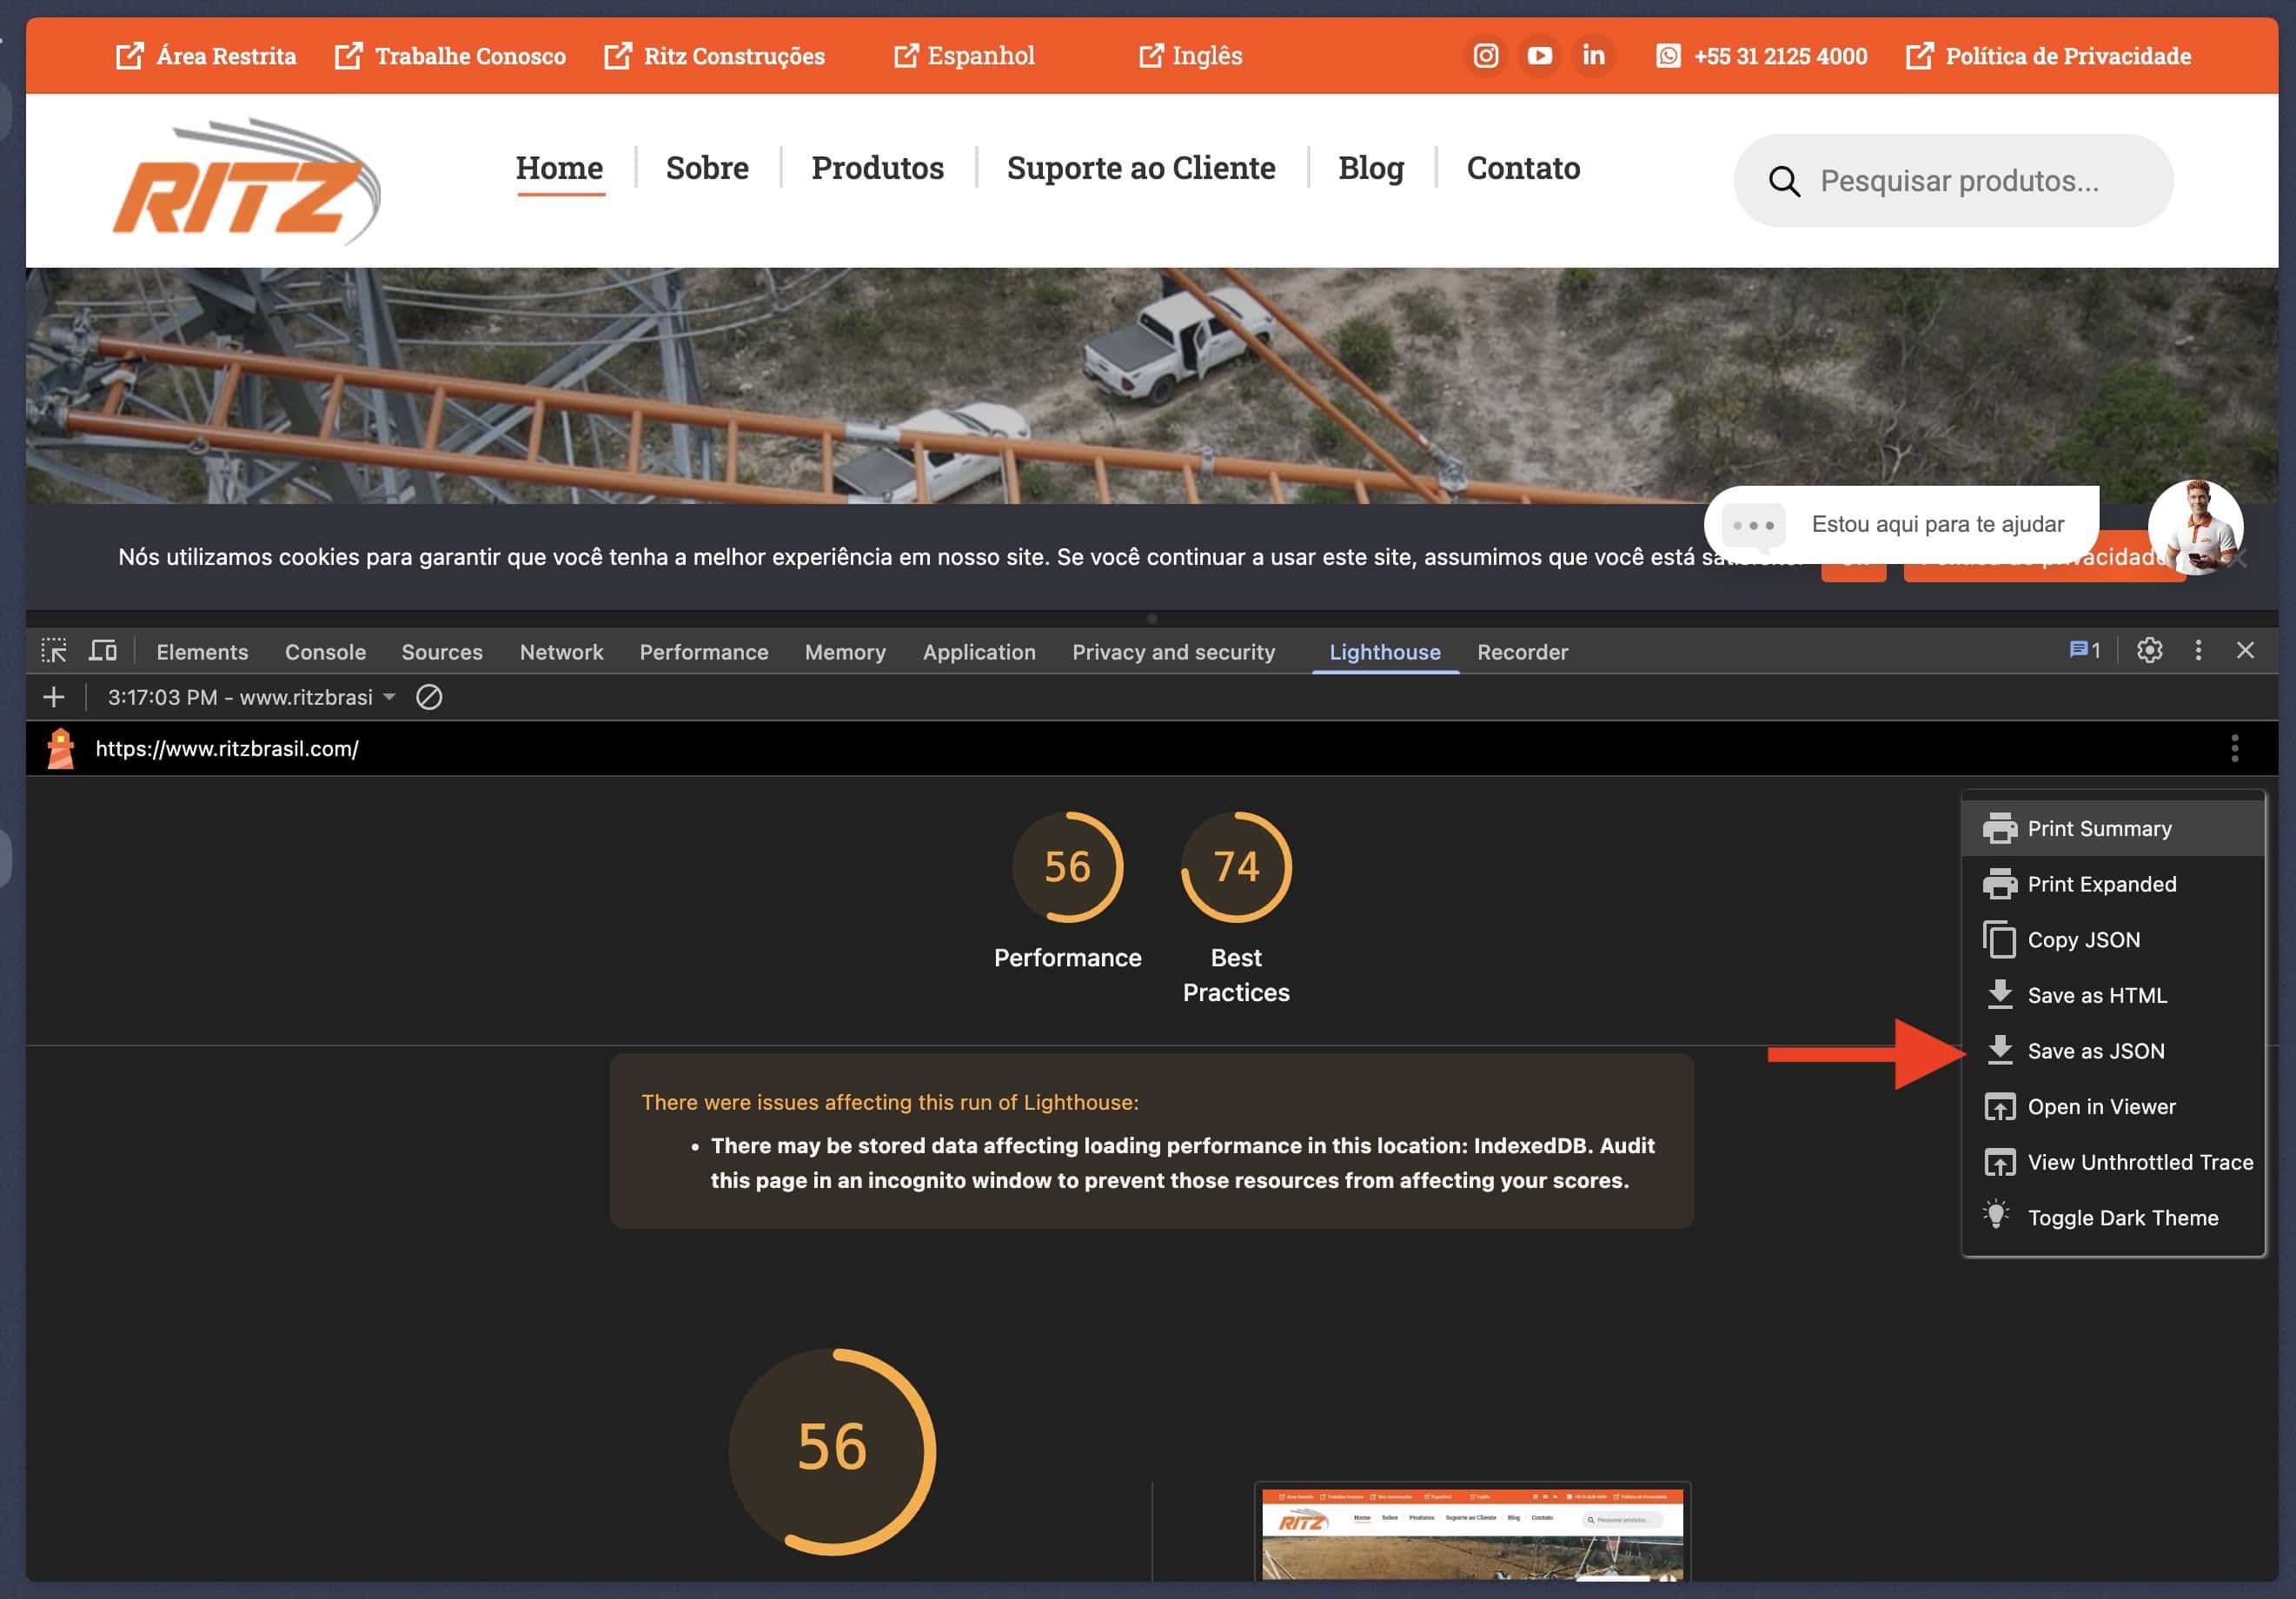Open the chat assistant avatar

coord(2195,527)
